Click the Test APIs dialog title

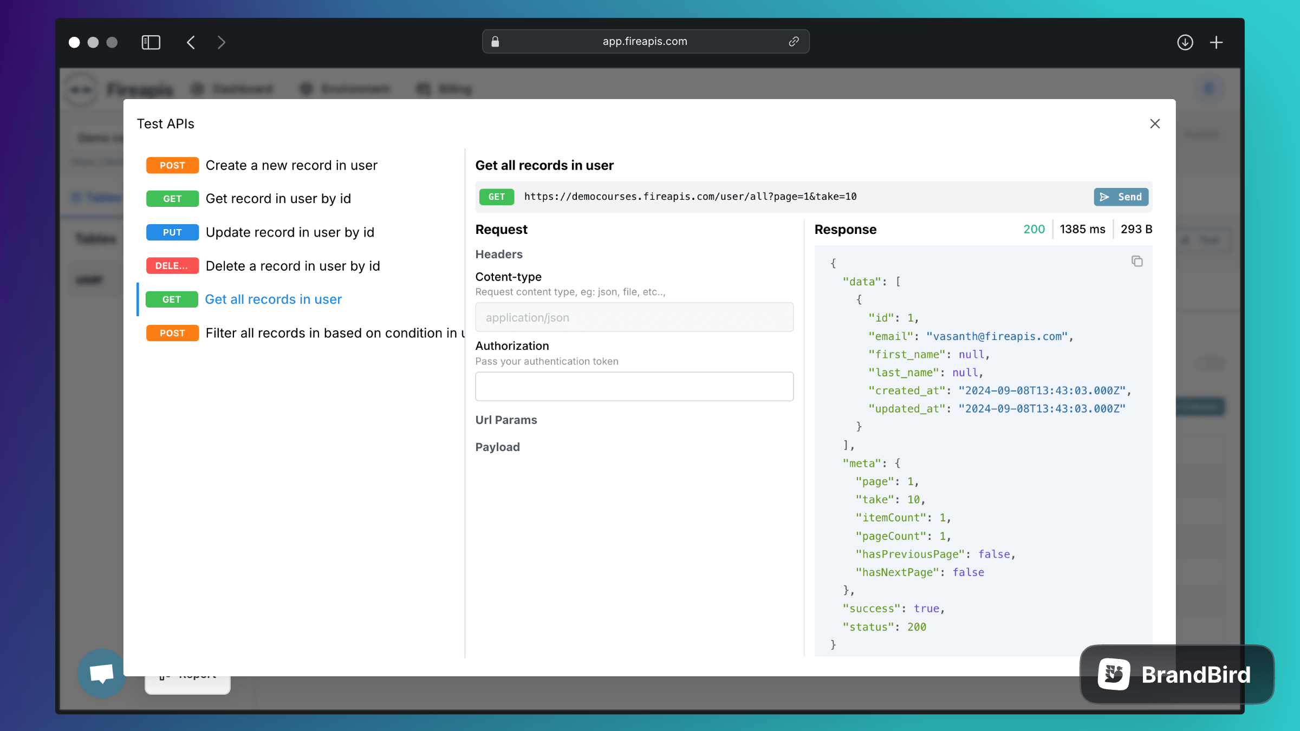[x=165, y=124]
